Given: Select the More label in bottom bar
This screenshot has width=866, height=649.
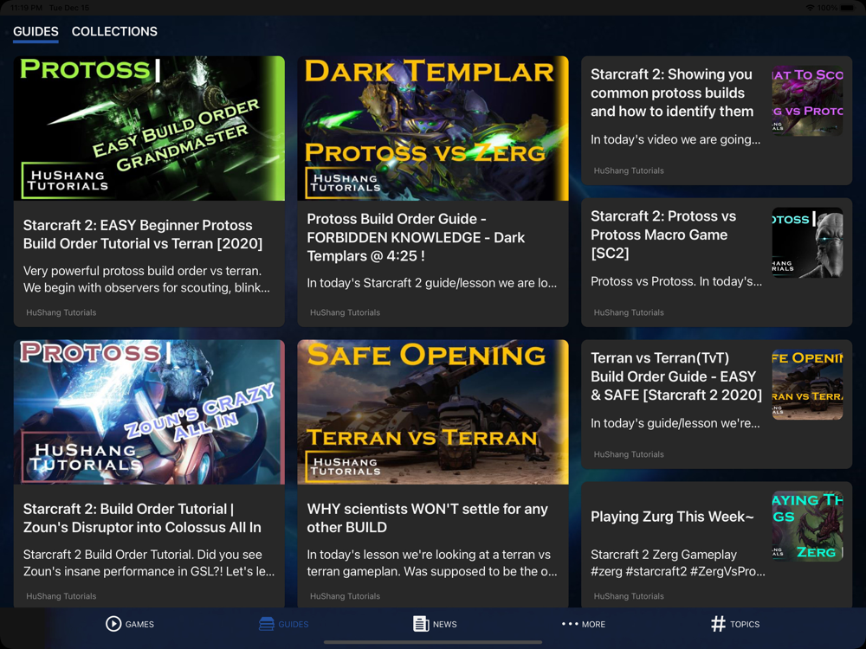Looking at the screenshot, I should (x=594, y=624).
